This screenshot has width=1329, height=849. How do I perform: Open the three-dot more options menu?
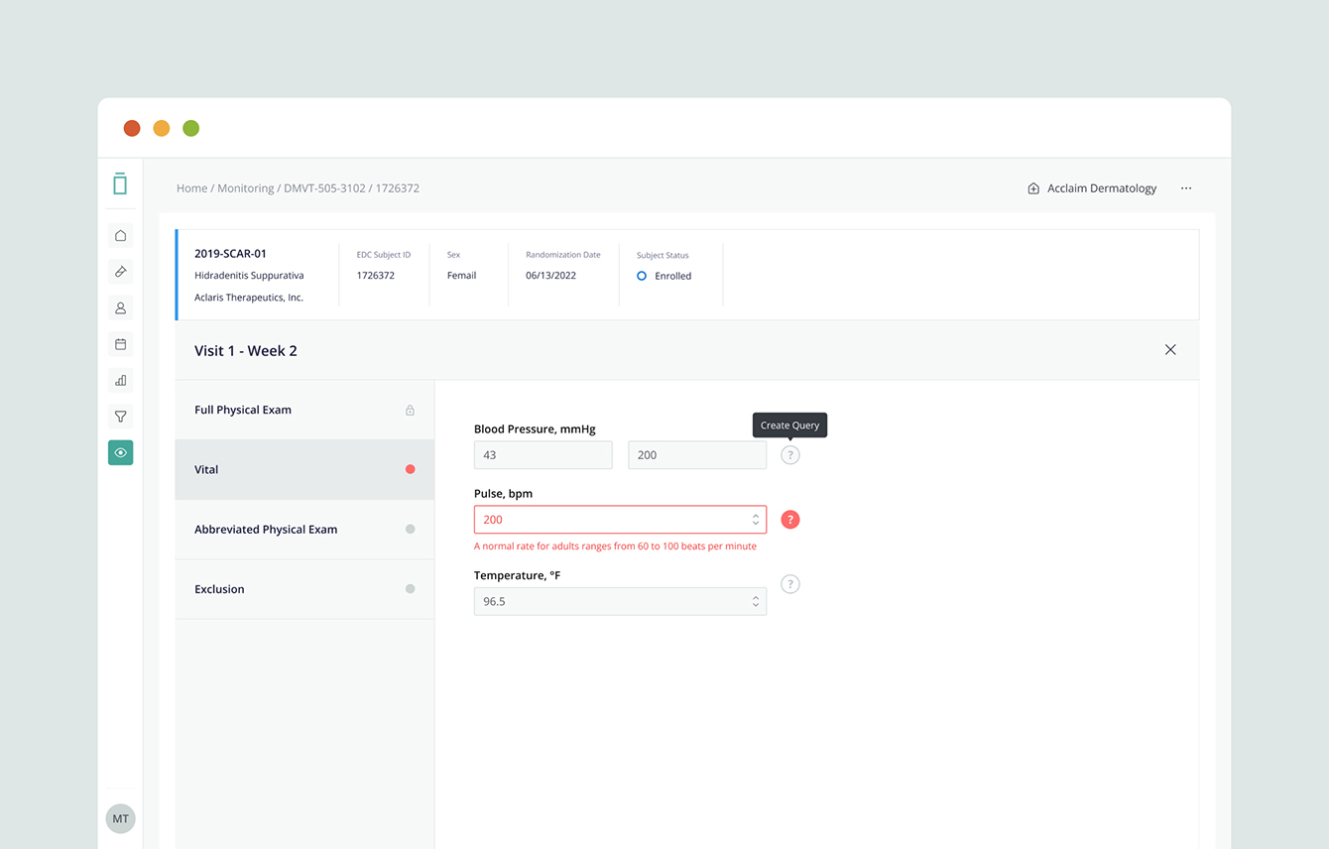pos(1186,188)
